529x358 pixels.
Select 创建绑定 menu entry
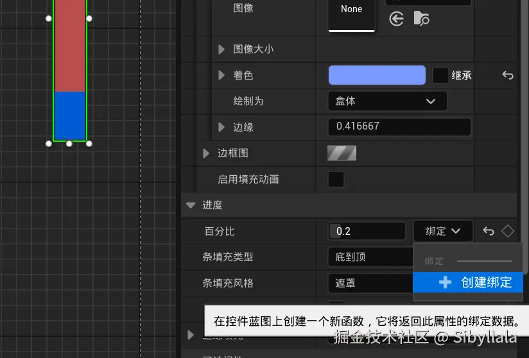click(x=468, y=282)
